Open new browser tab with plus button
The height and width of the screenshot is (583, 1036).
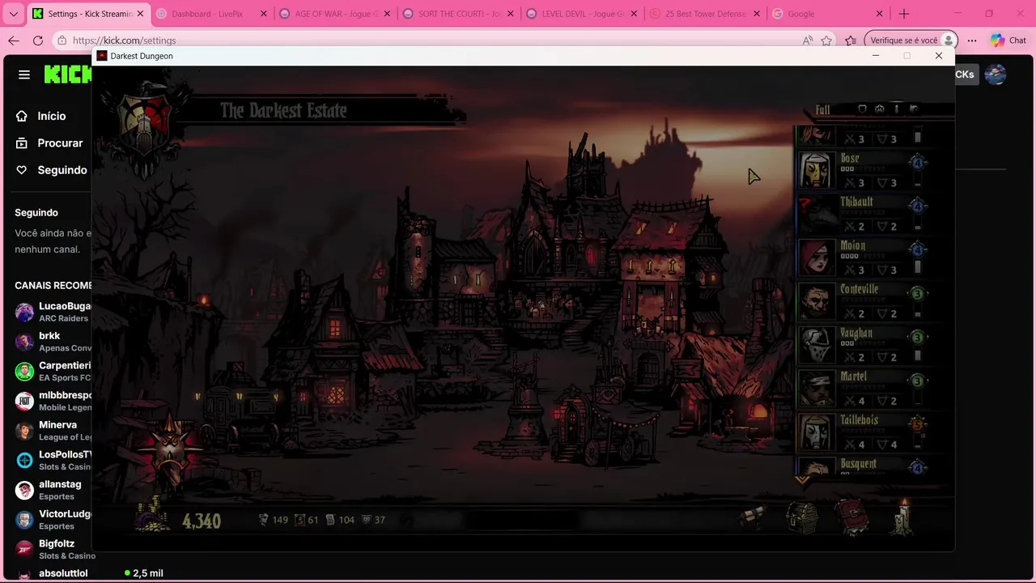point(904,14)
